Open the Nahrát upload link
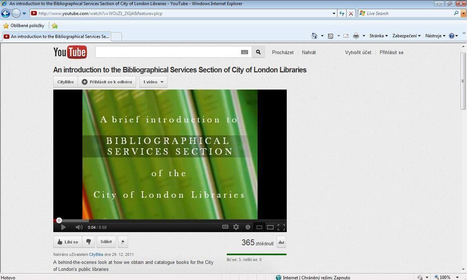The height and width of the screenshot is (280, 467). [309, 53]
